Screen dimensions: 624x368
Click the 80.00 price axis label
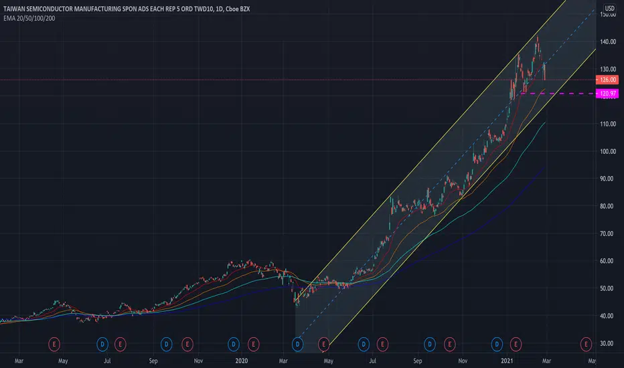[608, 206]
